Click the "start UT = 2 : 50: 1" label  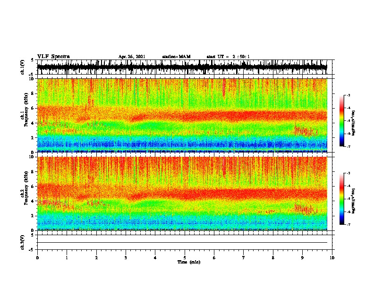228,57
